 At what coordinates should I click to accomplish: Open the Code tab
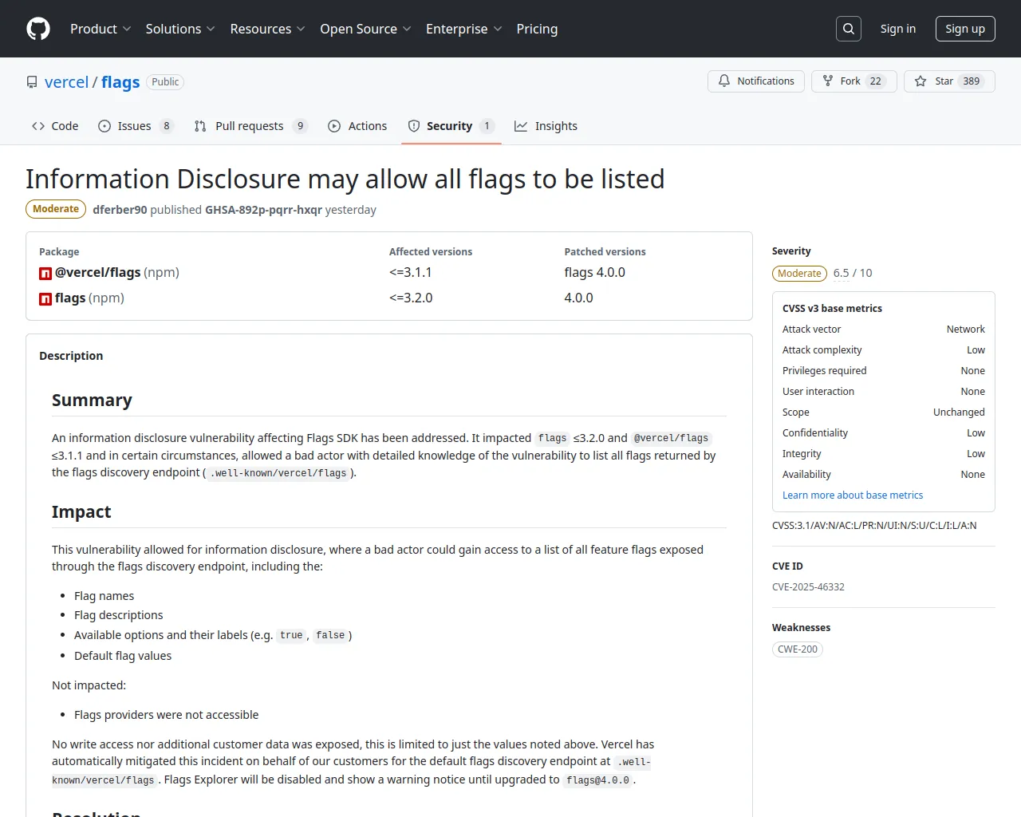55,126
